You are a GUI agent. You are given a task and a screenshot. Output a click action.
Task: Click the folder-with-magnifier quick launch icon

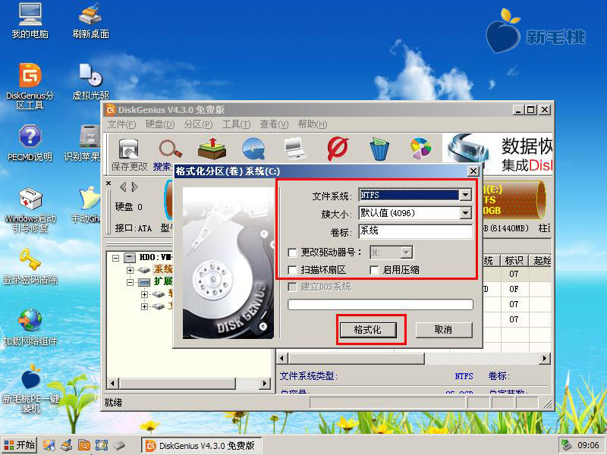[x=84, y=445]
